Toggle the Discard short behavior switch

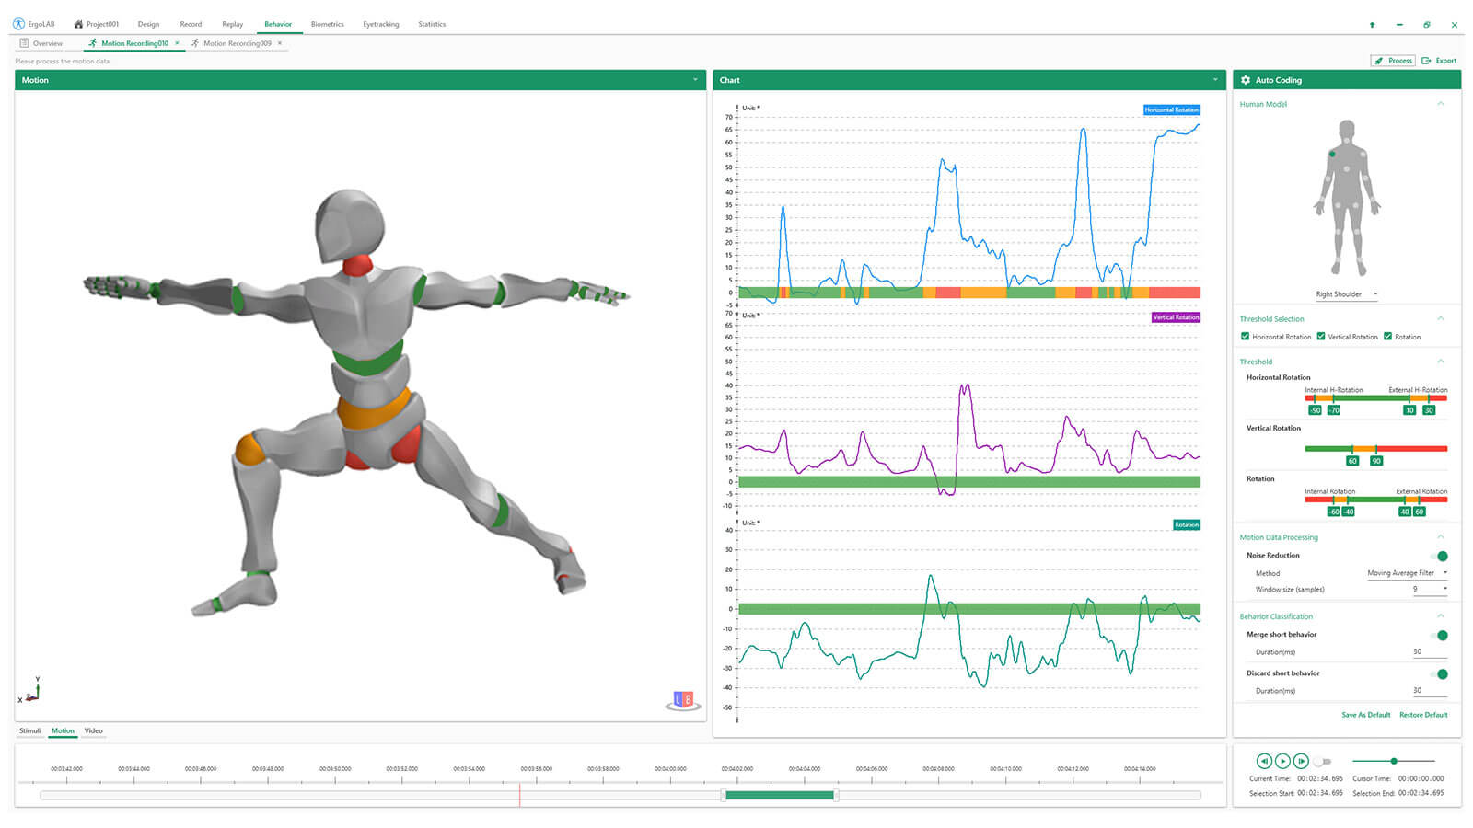[x=1439, y=673]
